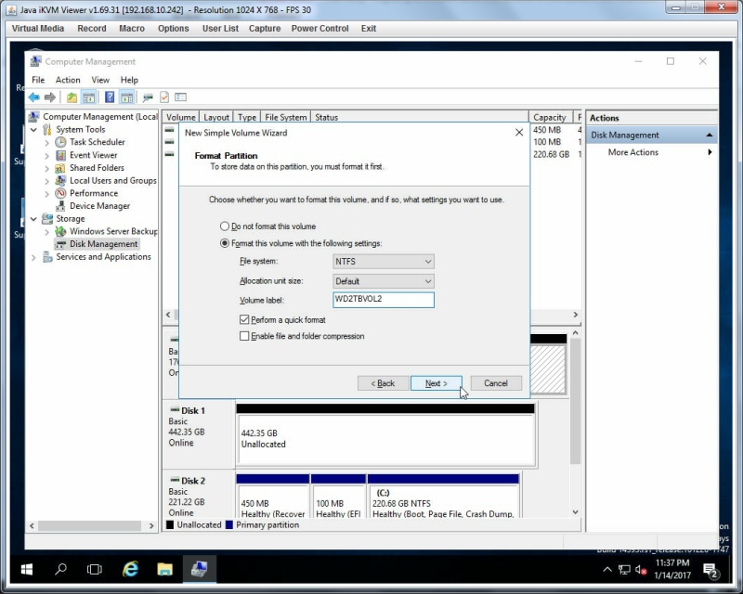Collapse Disk Management actions section
The image size is (743, 594).
[710, 136]
